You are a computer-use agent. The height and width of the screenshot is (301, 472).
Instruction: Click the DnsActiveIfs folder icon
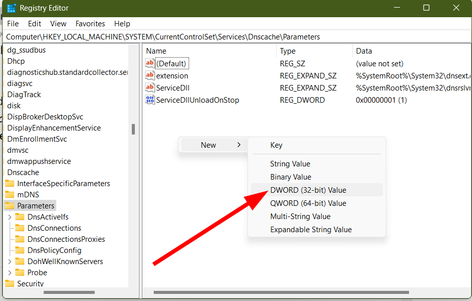20,217
